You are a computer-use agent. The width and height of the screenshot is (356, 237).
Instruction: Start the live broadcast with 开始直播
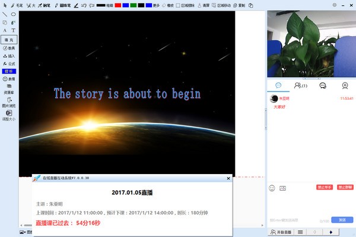(x=281, y=232)
